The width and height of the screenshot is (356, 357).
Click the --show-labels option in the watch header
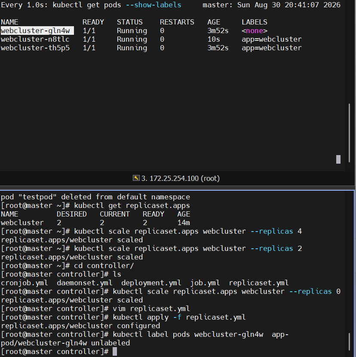(153, 5)
